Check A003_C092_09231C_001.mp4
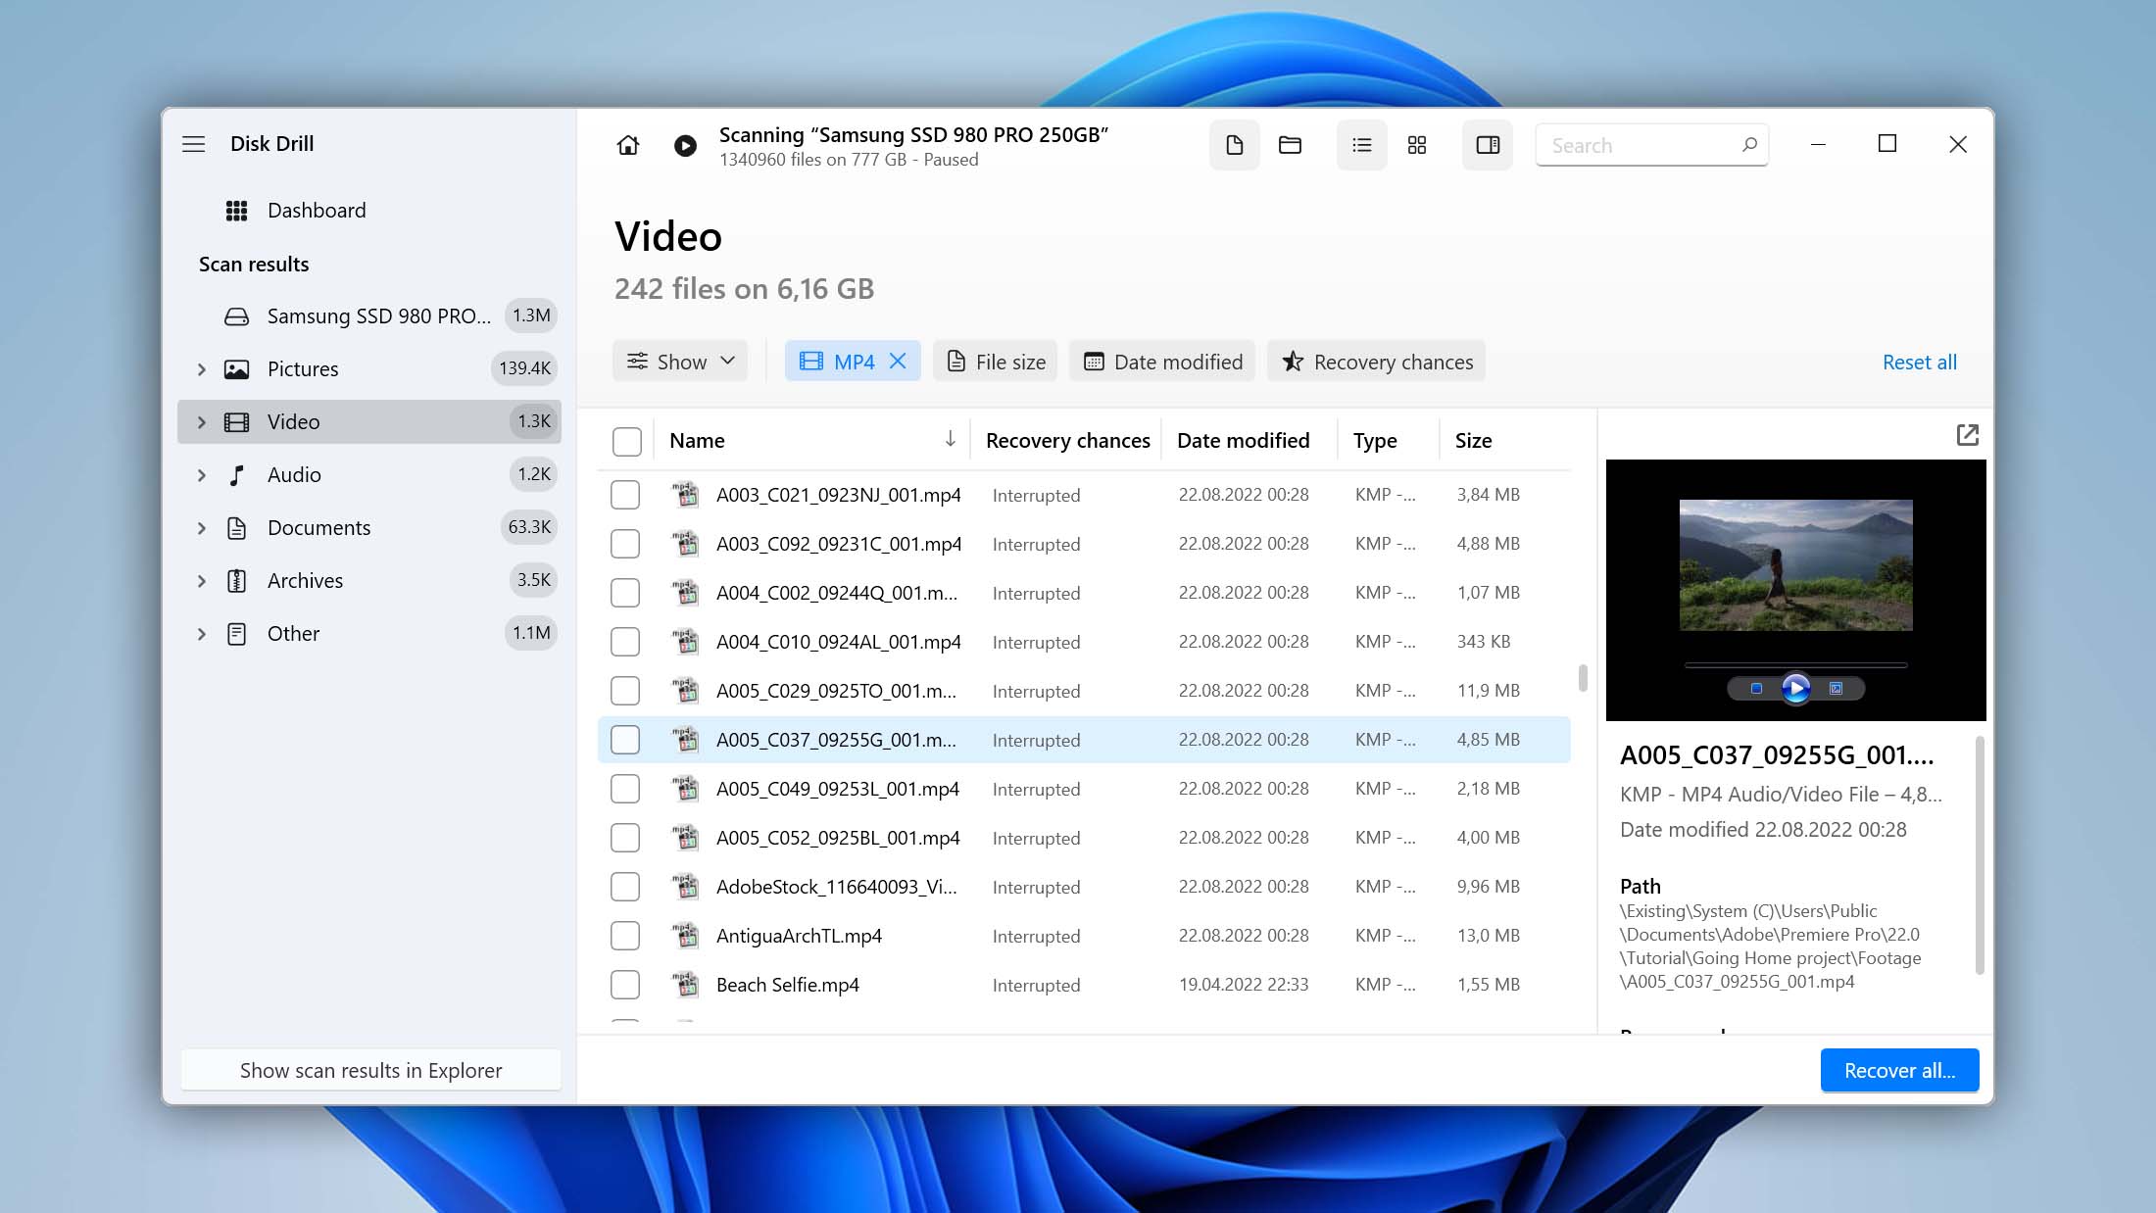This screenshot has width=2156, height=1213. [625, 544]
